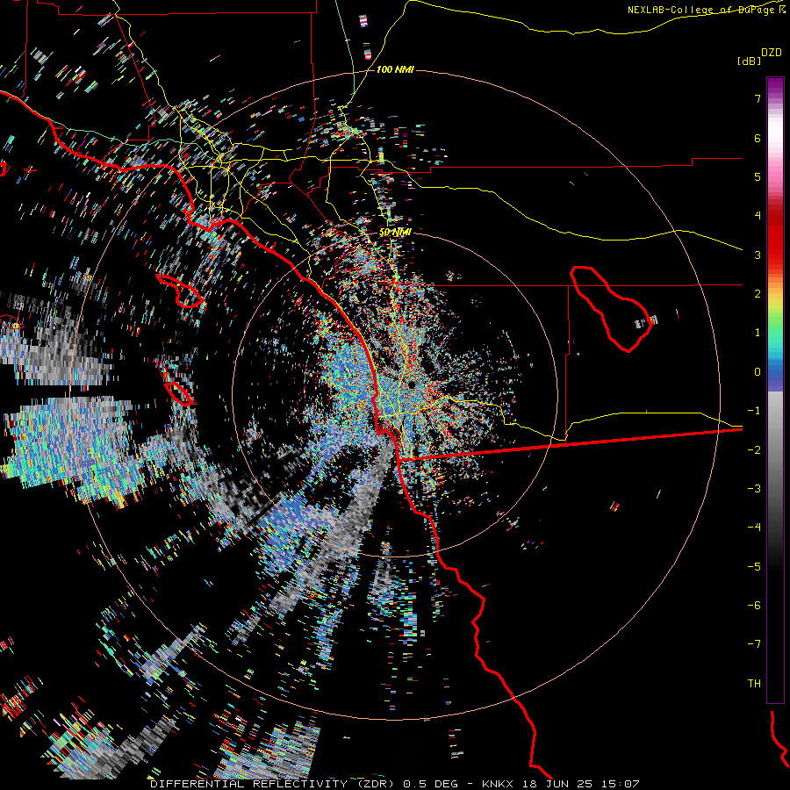This screenshot has width=790, height=790.
Task: Click the scale value "6"
Action: coord(758,138)
